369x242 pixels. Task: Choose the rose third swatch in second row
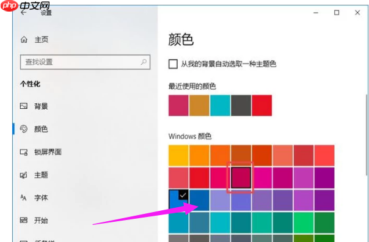220,178
